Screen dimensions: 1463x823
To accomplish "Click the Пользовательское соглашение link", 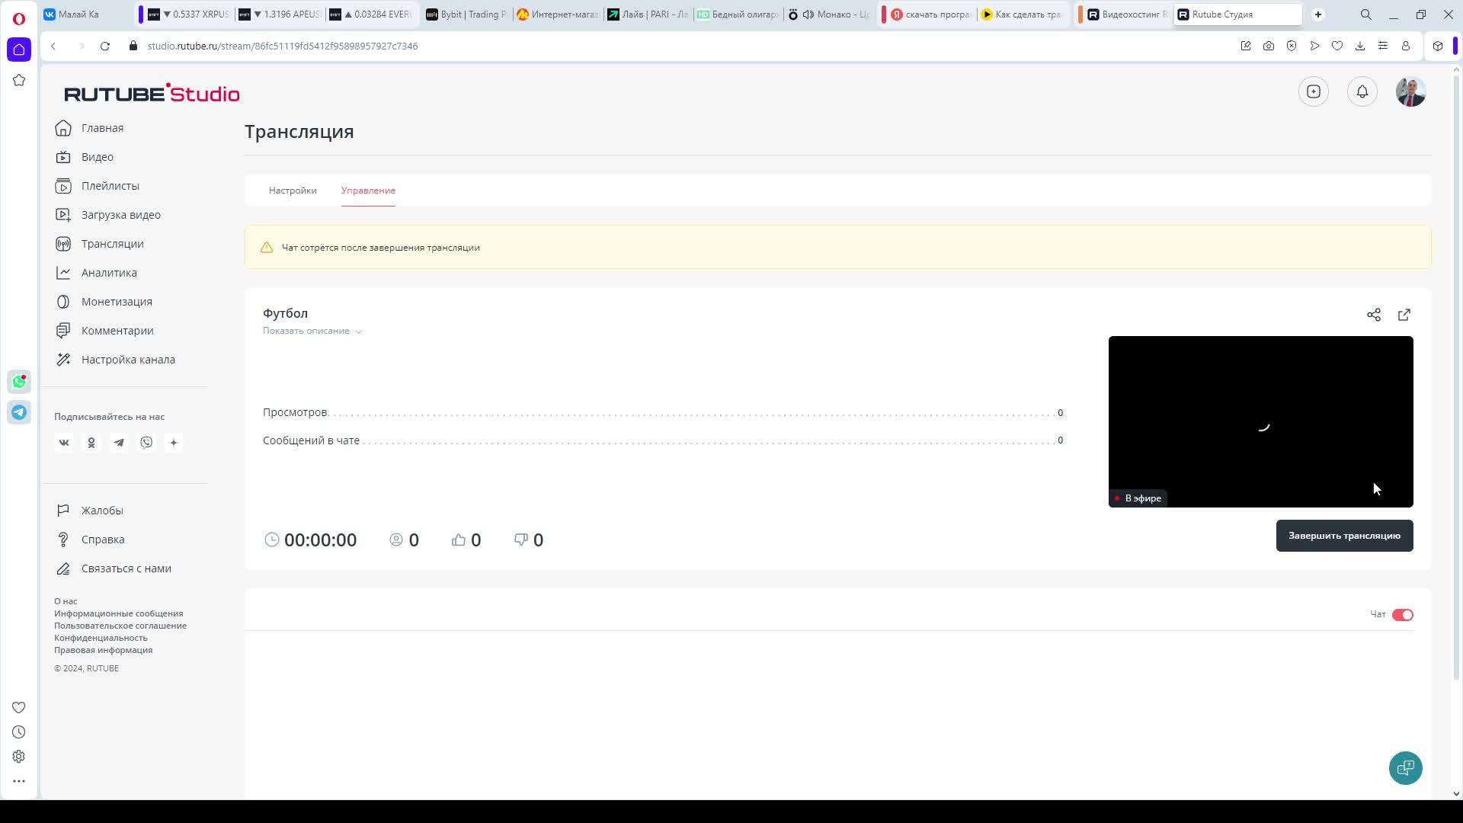I will pyautogui.click(x=120, y=626).
